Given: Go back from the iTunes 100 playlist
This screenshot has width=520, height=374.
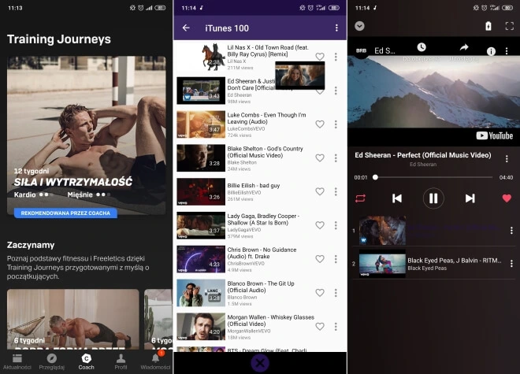Looking at the screenshot, I should [187, 28].
